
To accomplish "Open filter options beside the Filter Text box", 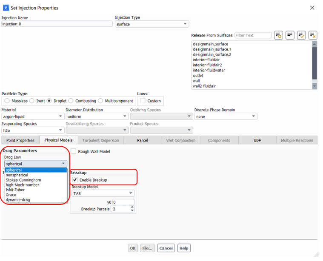I will (279, 35).
